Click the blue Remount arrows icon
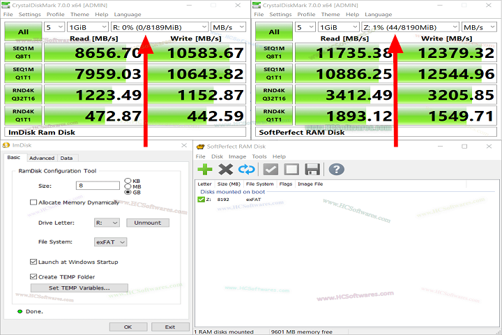 tap(247, 170)
